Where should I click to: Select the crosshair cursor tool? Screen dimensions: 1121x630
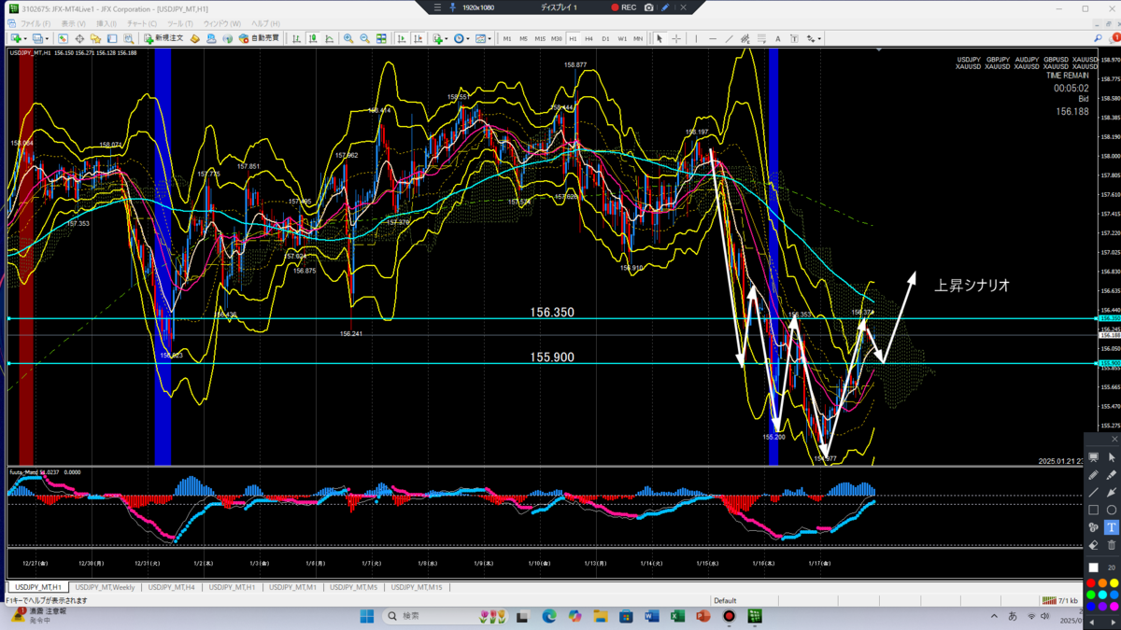tap(676, 39)
